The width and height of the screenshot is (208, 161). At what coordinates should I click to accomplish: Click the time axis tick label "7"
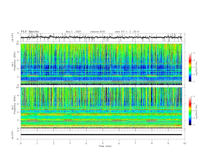click(x=136, y=143)
